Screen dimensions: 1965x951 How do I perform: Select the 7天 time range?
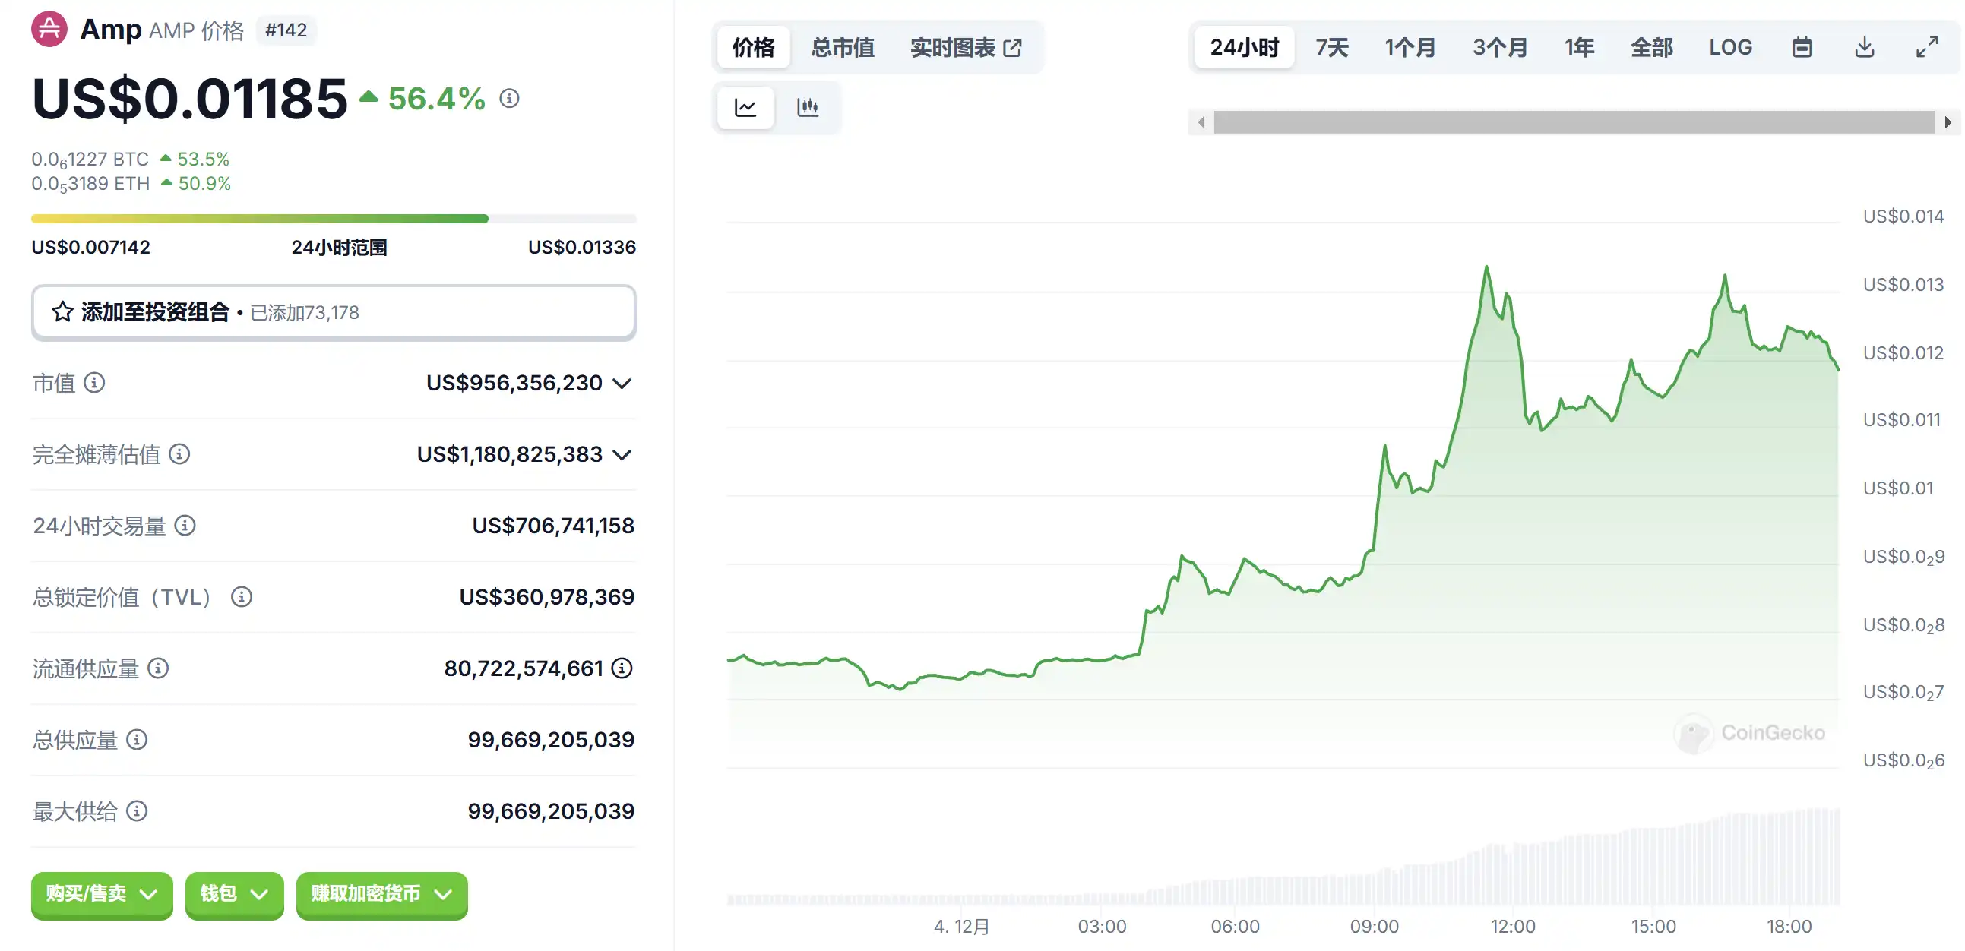(1331, 47)
